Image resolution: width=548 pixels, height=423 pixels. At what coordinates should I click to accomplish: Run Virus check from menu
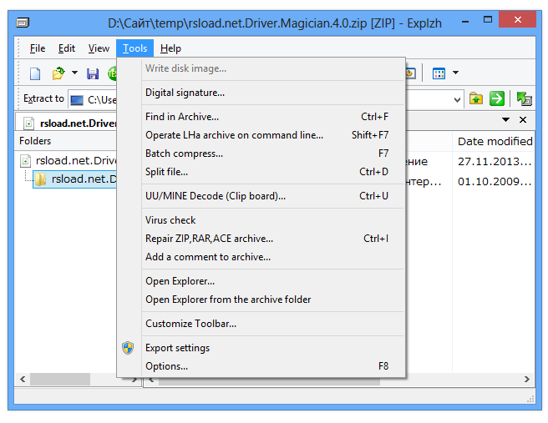click(272, 220)
